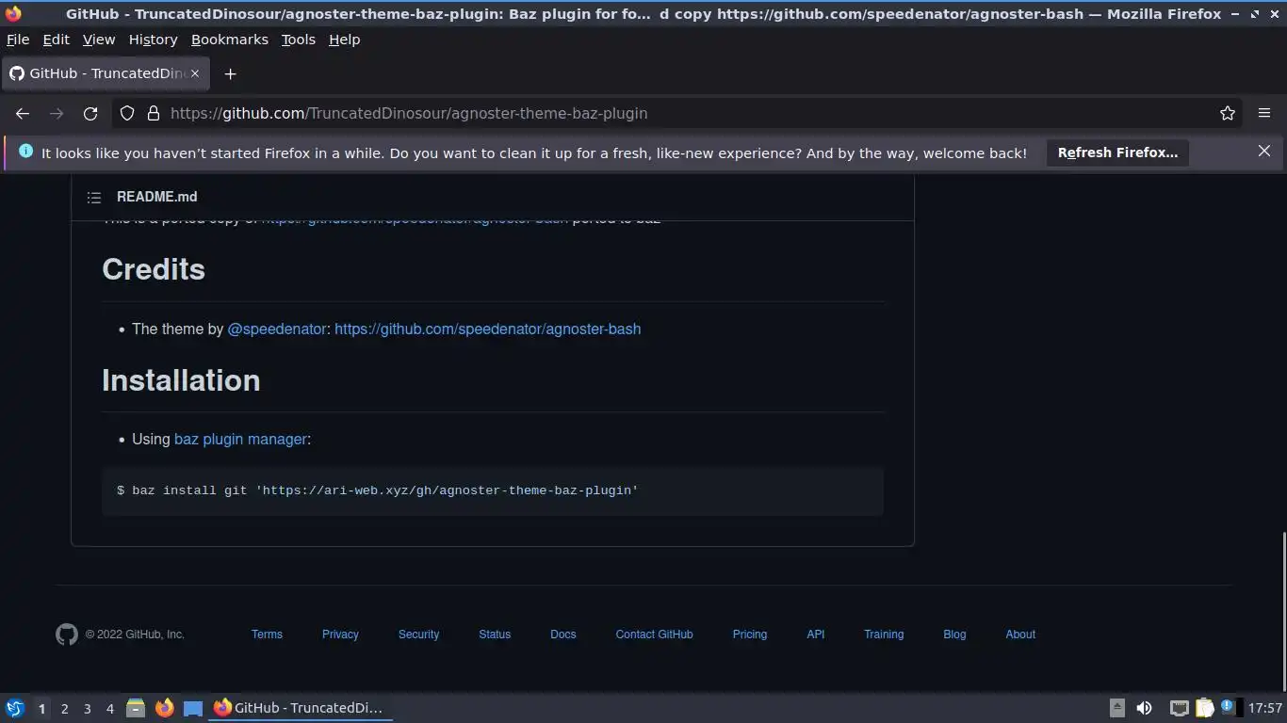
Task: Reload the current GitHub page
Action: click(x=90, y=113)
